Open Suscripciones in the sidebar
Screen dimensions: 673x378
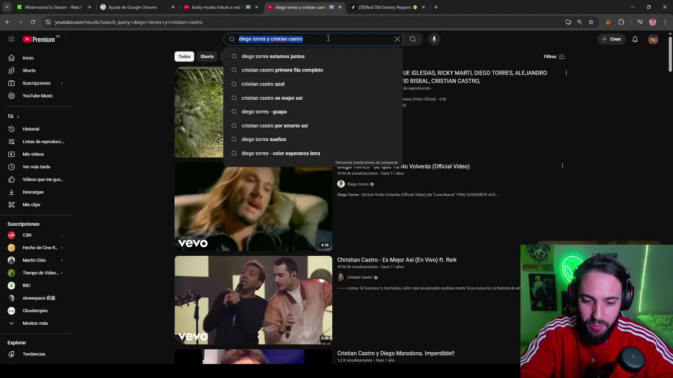[37, 83]
